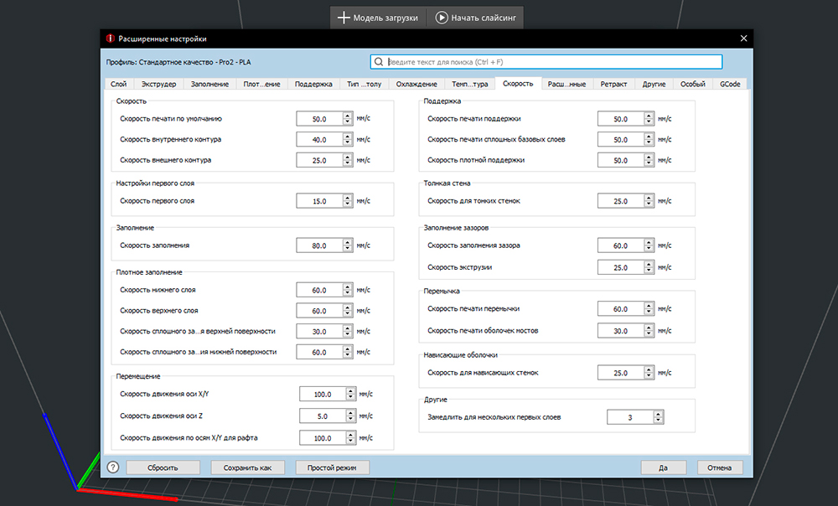Open the Охлаждение tab
The height and width of the screenshot is (506, 838).
pyautogui.click(x=416, y=84)
